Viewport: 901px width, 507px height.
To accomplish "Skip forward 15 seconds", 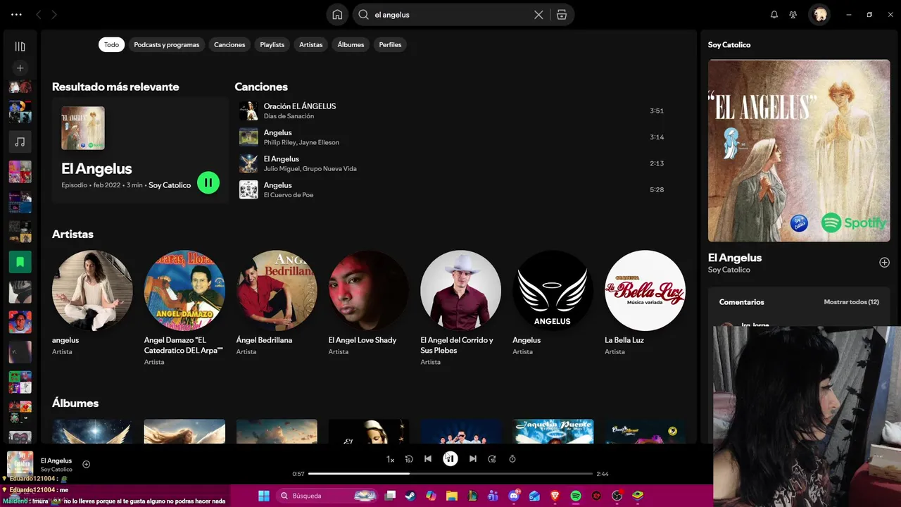I will [492, 459].
